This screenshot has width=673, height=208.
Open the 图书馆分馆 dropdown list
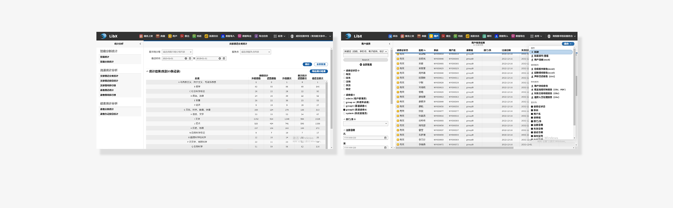[177, 52]
